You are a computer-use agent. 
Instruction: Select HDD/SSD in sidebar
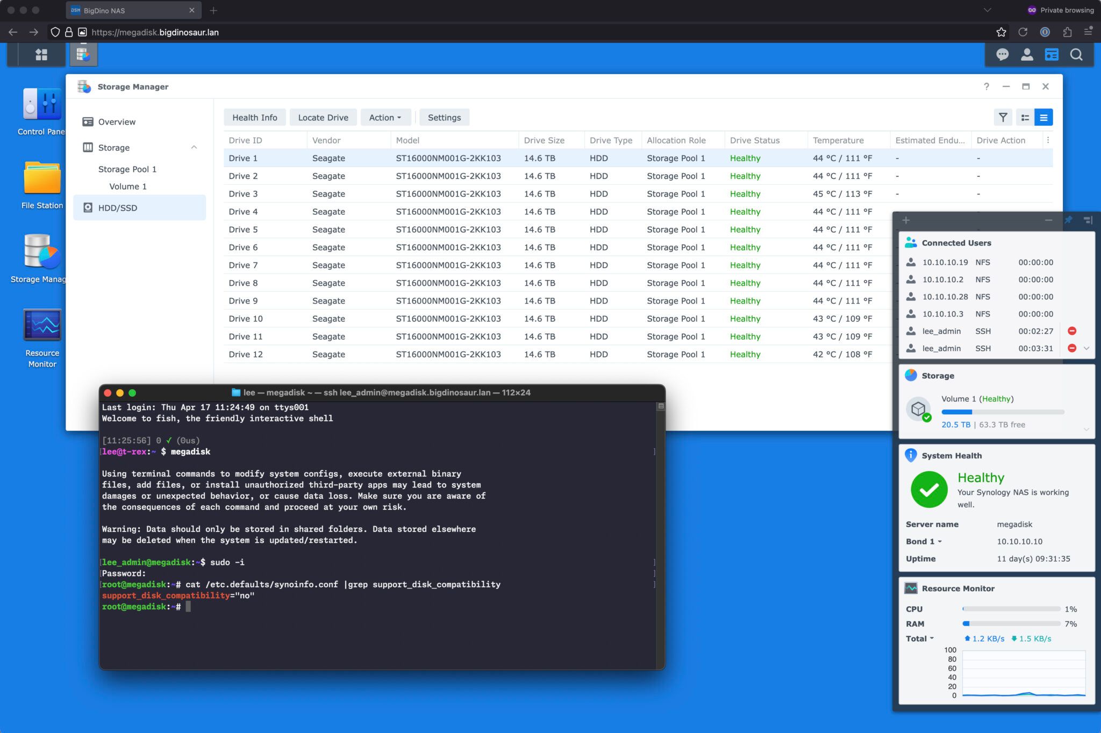pyautogui.click(x=139, y=207)
